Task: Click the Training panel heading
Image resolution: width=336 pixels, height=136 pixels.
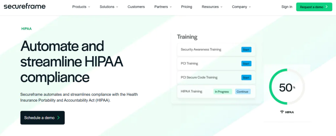Action: (x=187, y=37)
